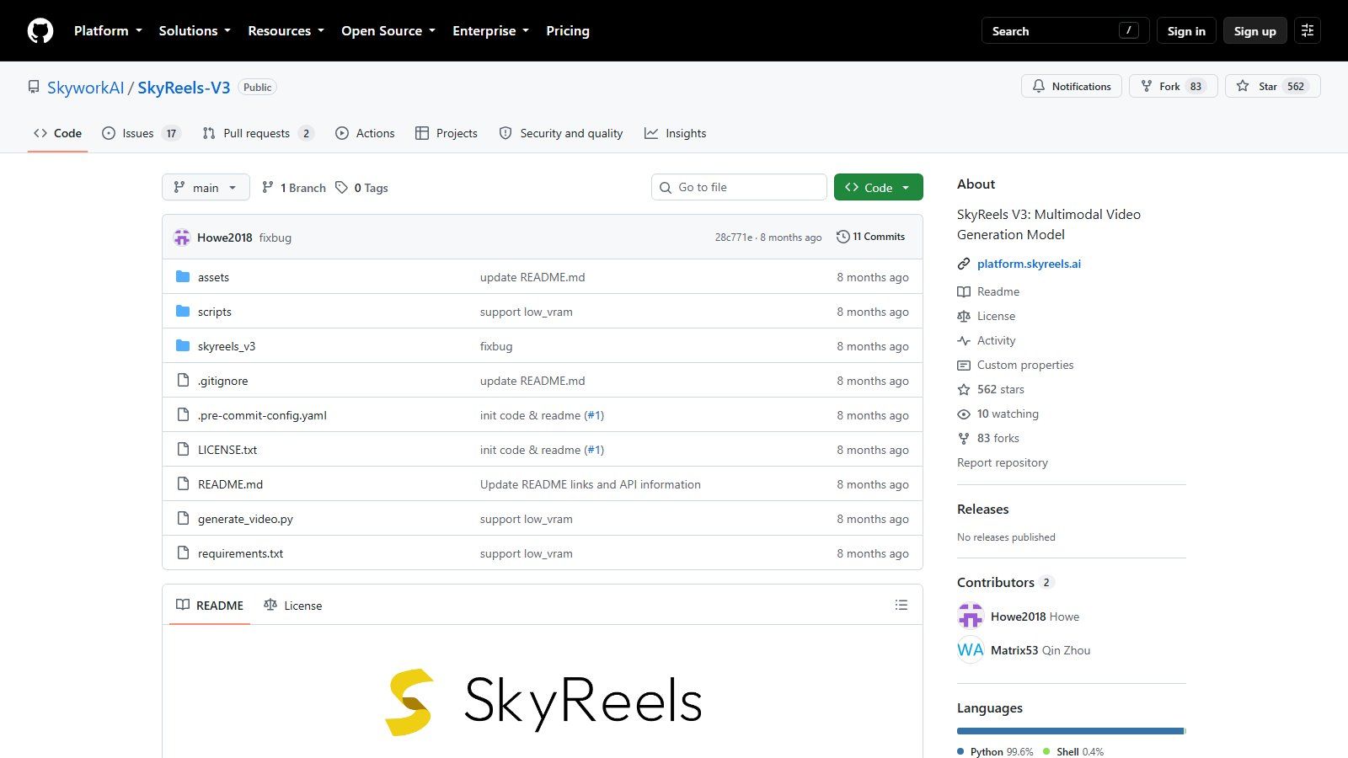This screenshot has width=1348, height=758.
Task: Switch to the Issues tab
Action: coord(141,133)
